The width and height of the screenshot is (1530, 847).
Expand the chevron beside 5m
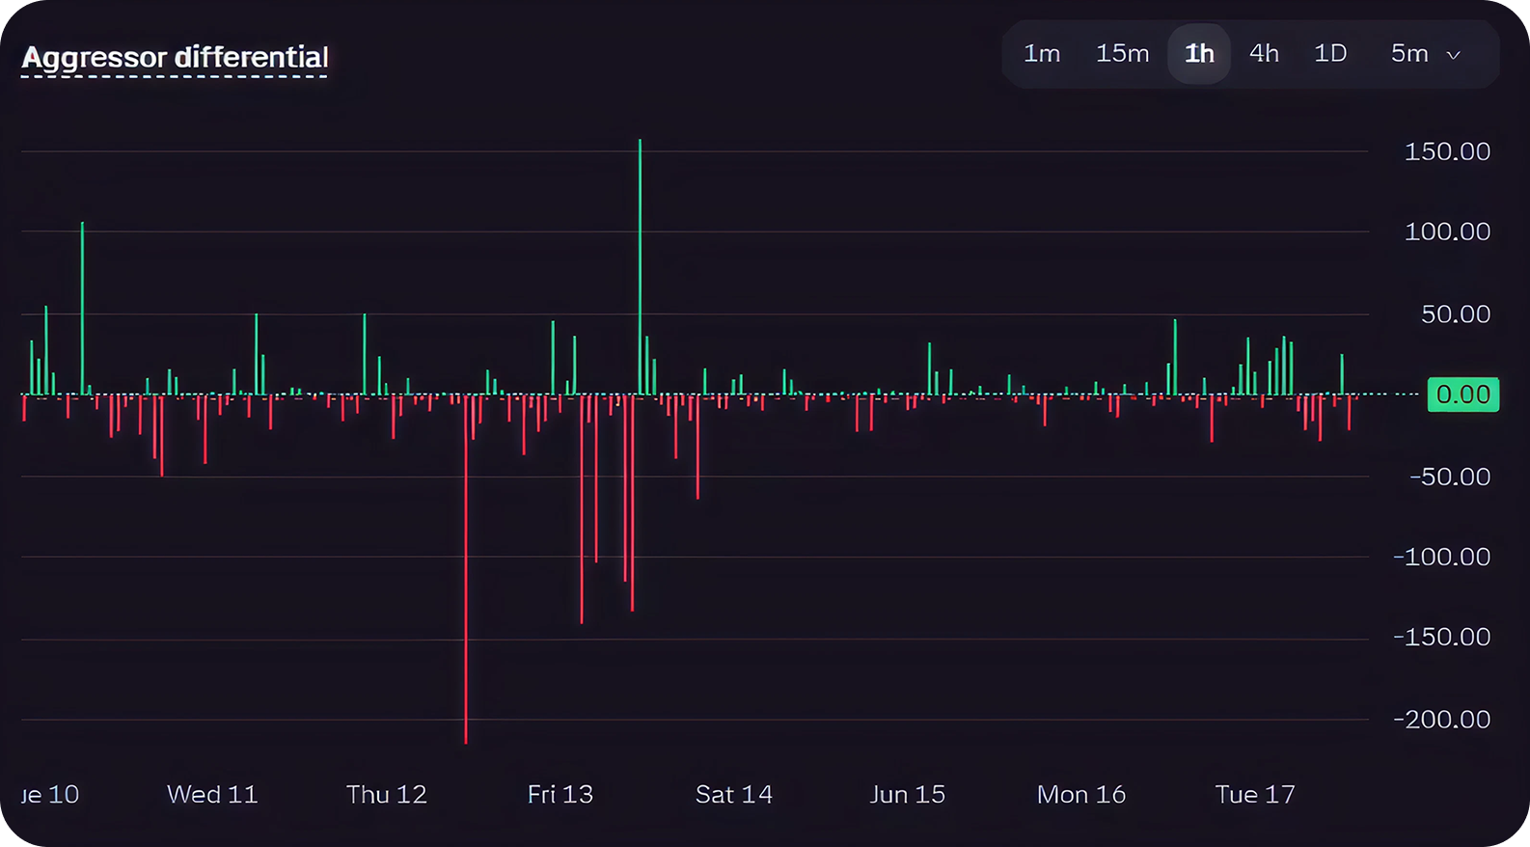(1453, 55)
